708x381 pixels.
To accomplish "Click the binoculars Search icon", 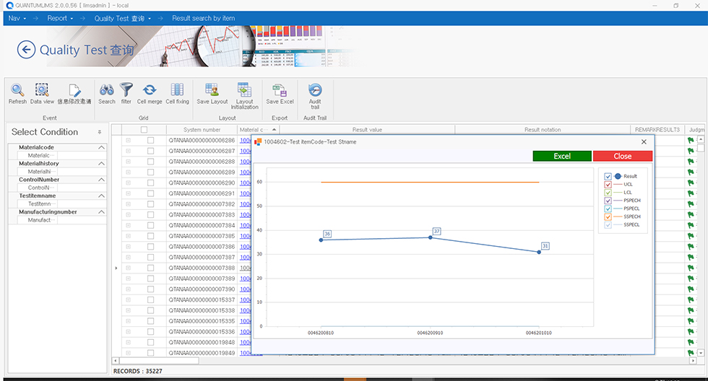I will tap(107, 91).
